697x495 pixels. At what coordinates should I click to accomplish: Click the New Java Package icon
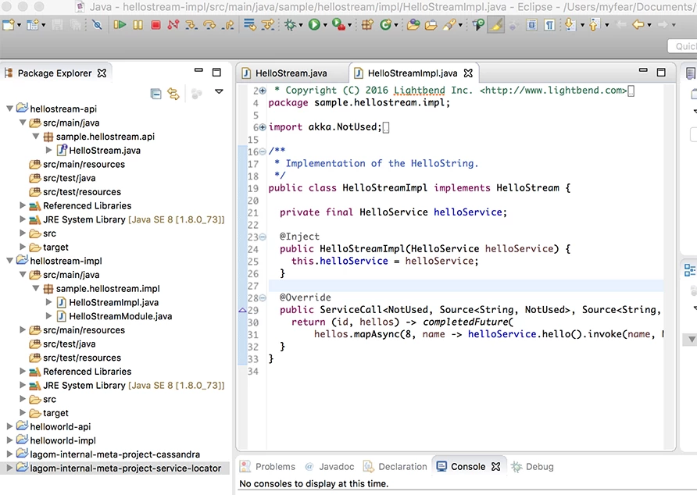(x=366, y=24)
